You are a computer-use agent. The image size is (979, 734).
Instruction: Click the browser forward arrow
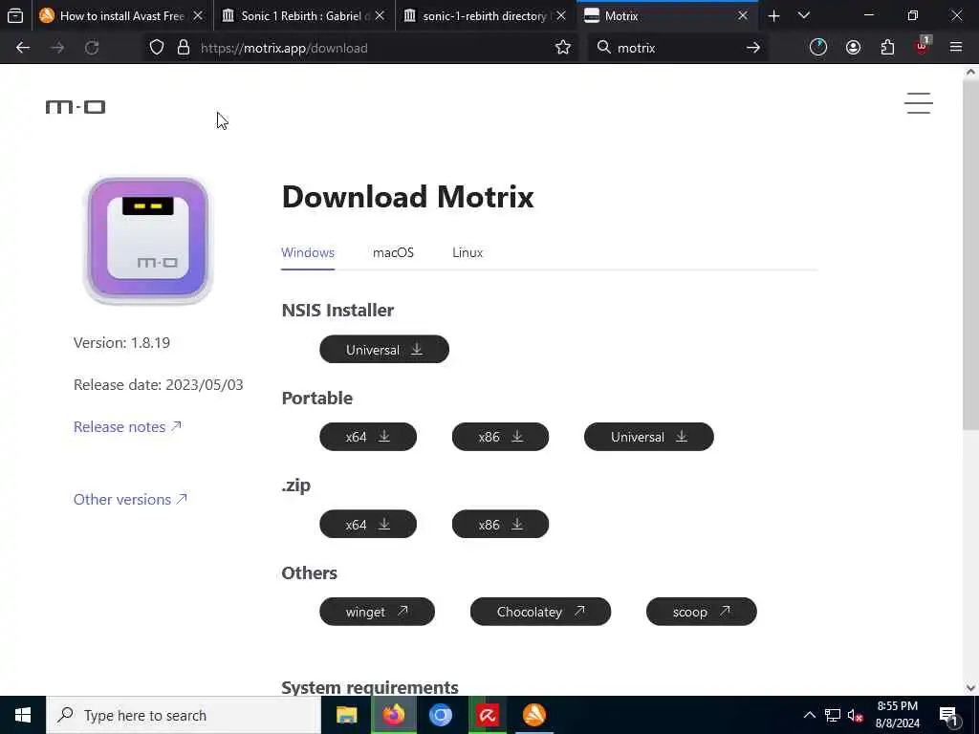(57, 48)
